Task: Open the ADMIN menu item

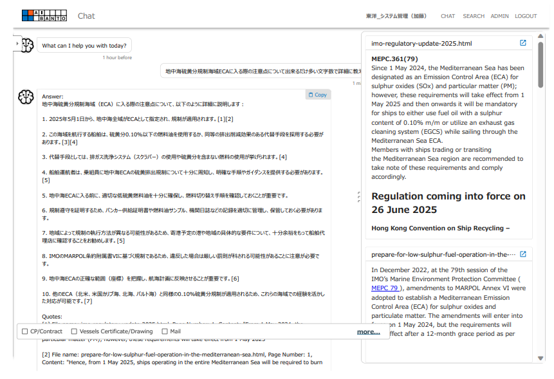Action: (x=499, y=16)
